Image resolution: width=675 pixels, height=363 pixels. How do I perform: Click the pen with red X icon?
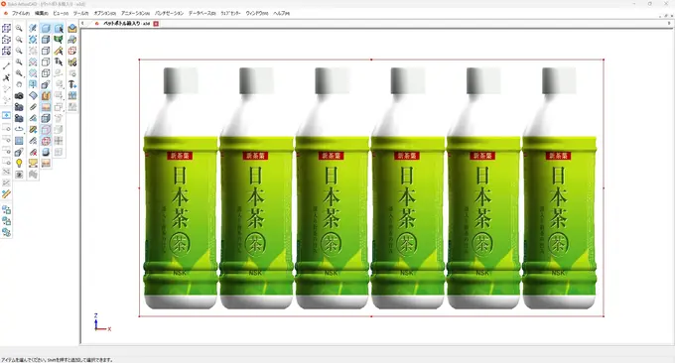33,152
